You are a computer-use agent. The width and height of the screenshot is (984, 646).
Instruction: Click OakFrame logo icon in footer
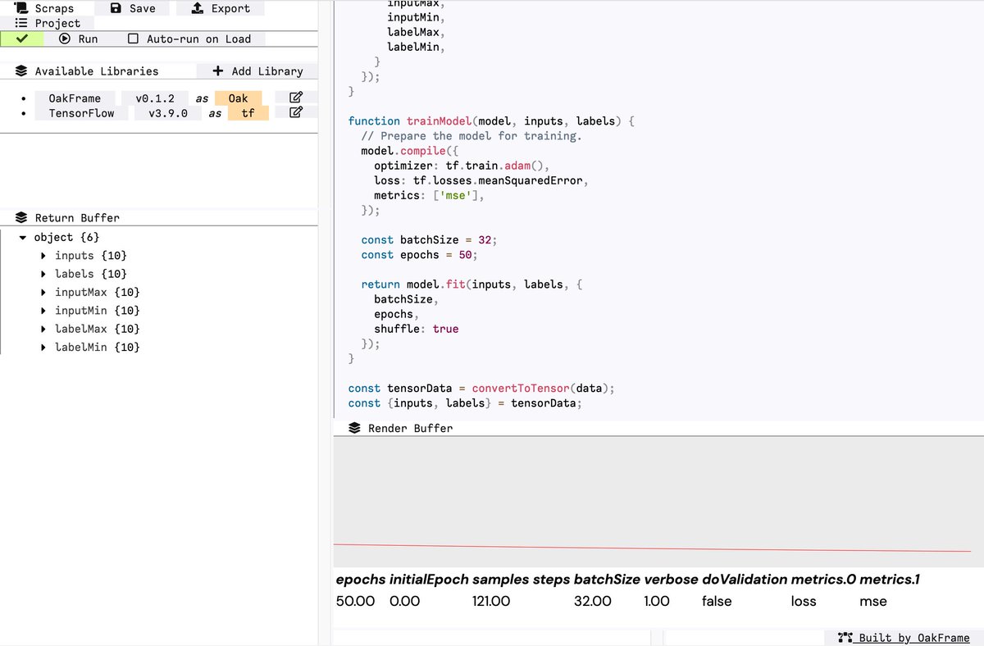pos(845,638)
